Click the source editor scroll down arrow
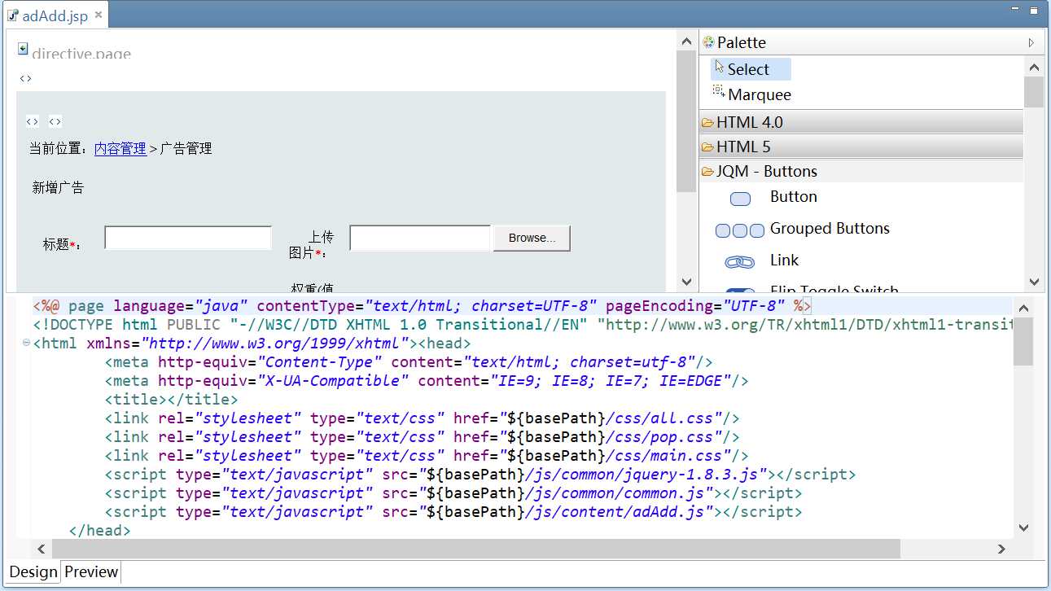This screenshot has height=591, width=1051. pos(1024,528)
